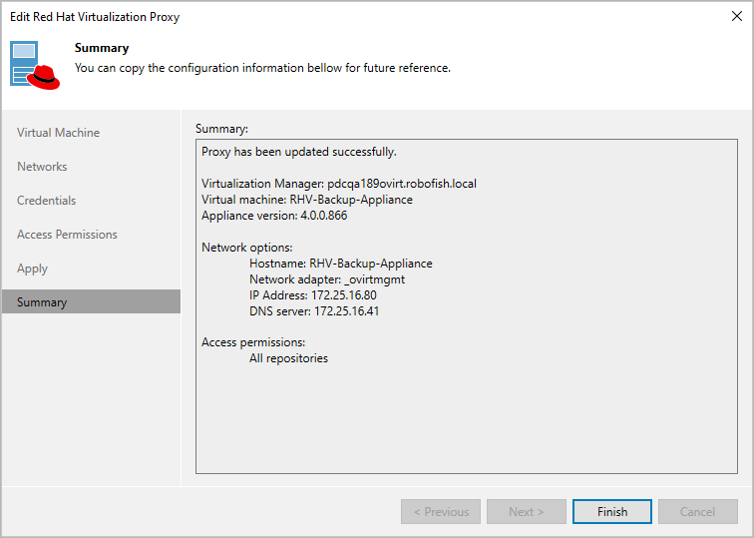Click the bold Summary header title

(x=102, y=48)
